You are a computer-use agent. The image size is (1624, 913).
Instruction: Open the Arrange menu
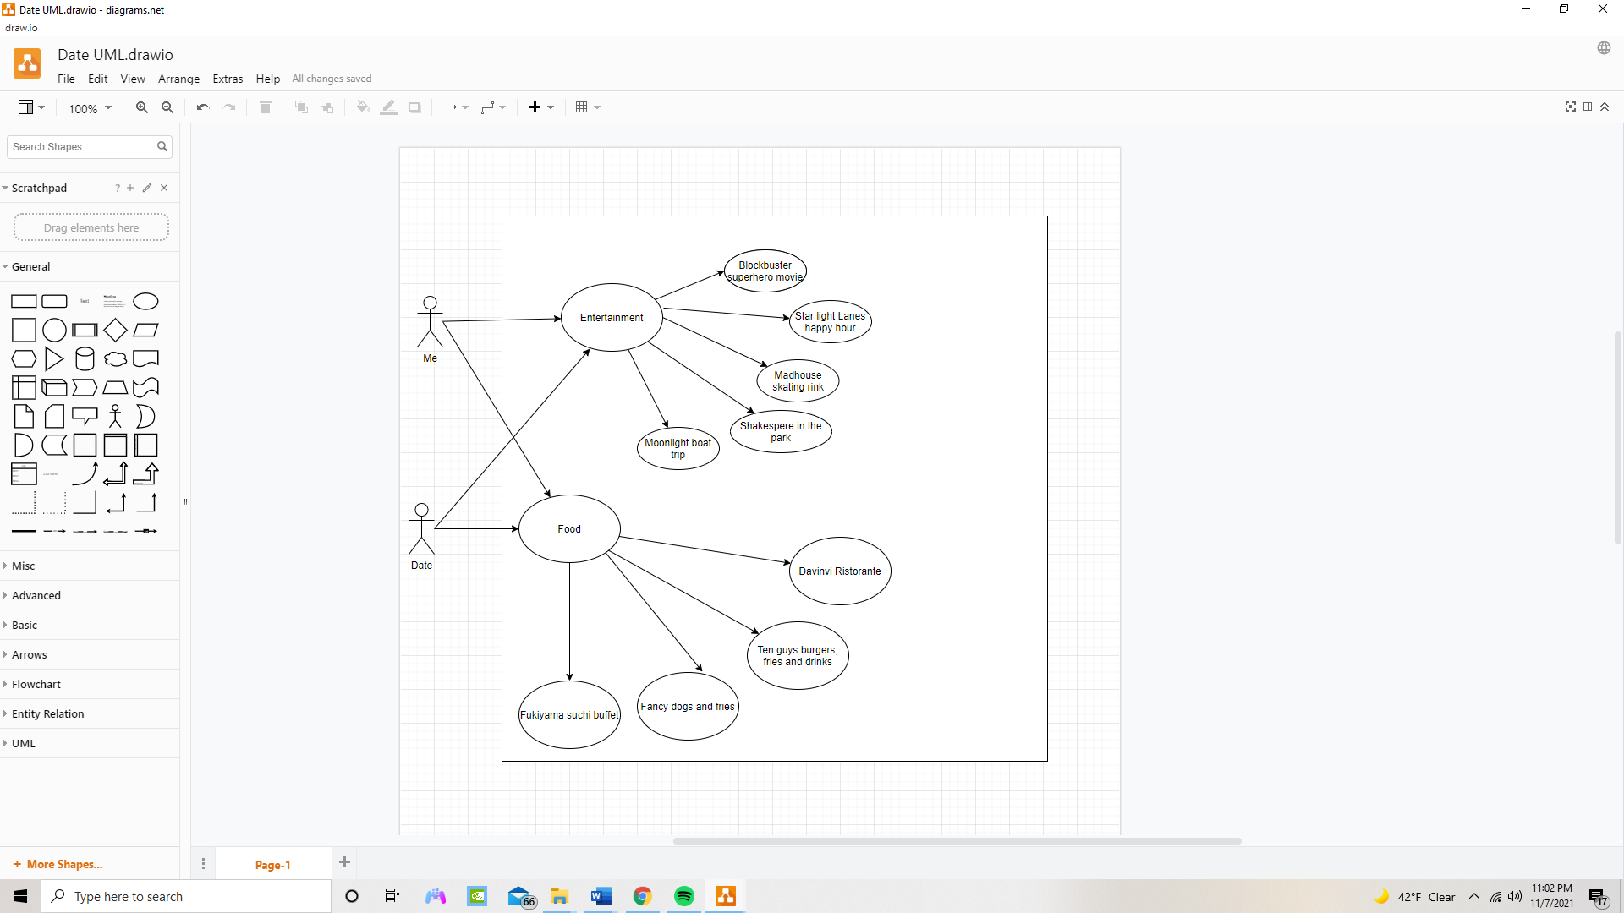coord(178,79)
